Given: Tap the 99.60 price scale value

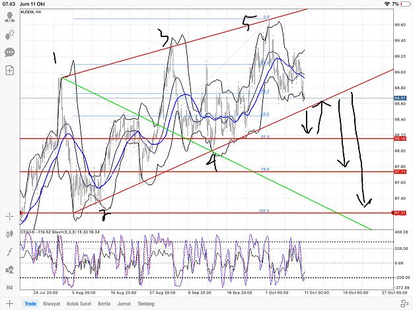Looking at the screenshot, I should pyautogui.click(x=400, y=24).
